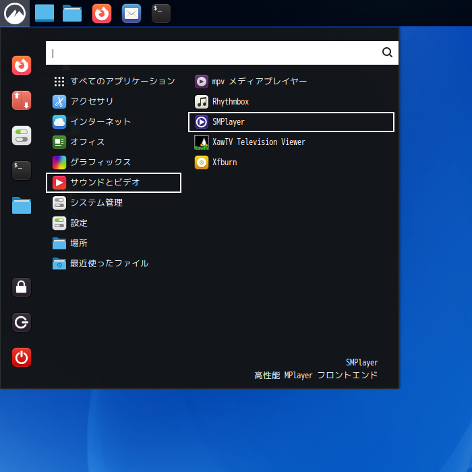
Task: Select システム管理 category
Action: (113, 202)
